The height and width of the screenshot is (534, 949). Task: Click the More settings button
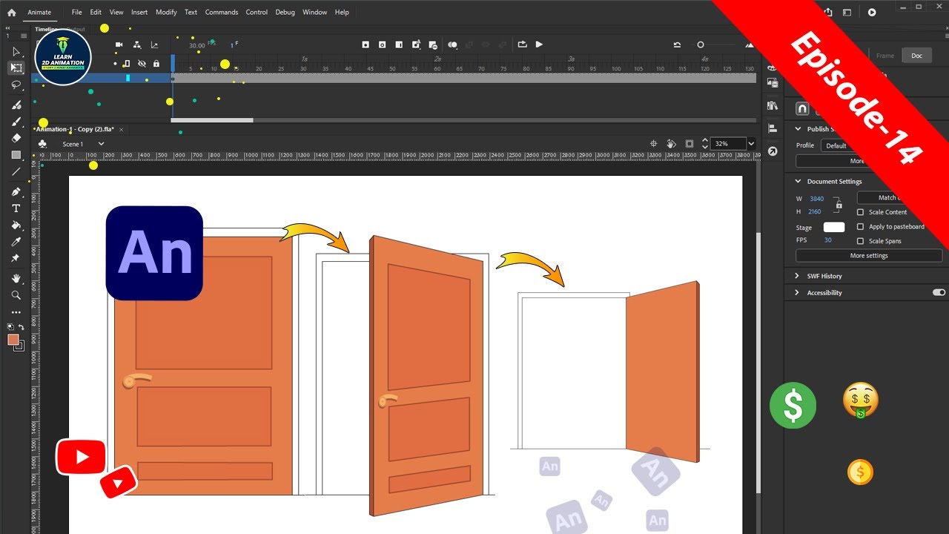(x=869, y=256)
